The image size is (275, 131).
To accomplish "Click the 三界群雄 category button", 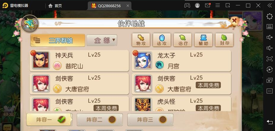I will click(x=58, y=40).
